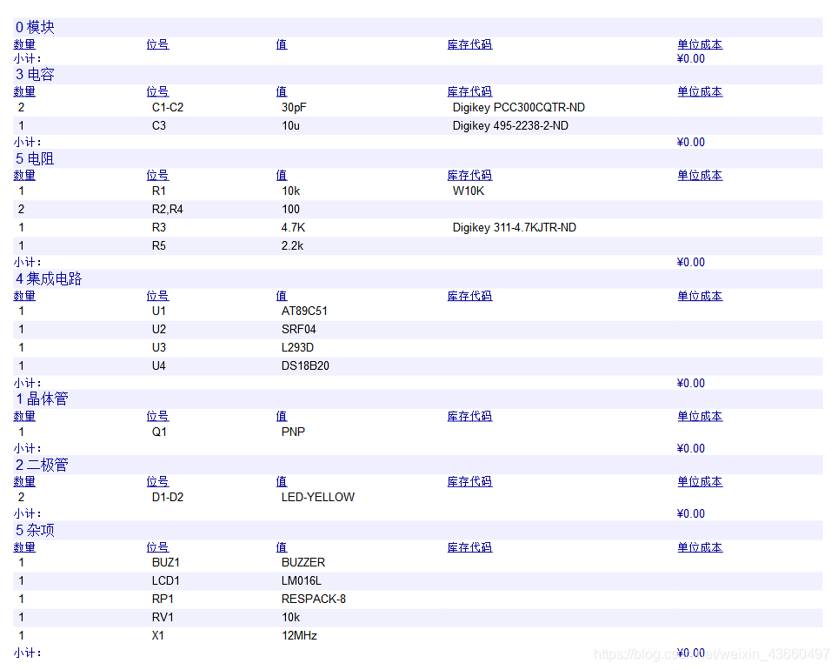Click the 数量 link under 3 电容

(24, 91)
